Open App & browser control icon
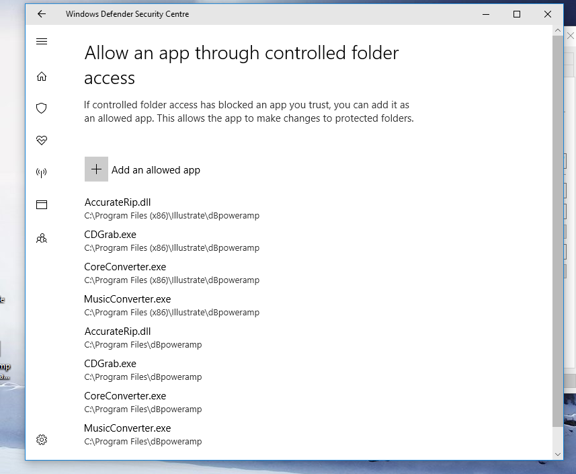 point(42,205)
